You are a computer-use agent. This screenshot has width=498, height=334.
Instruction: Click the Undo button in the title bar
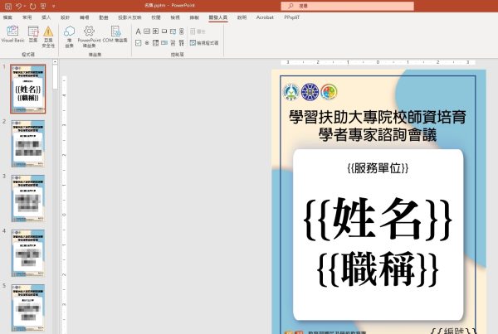click(x=20, y=6)
